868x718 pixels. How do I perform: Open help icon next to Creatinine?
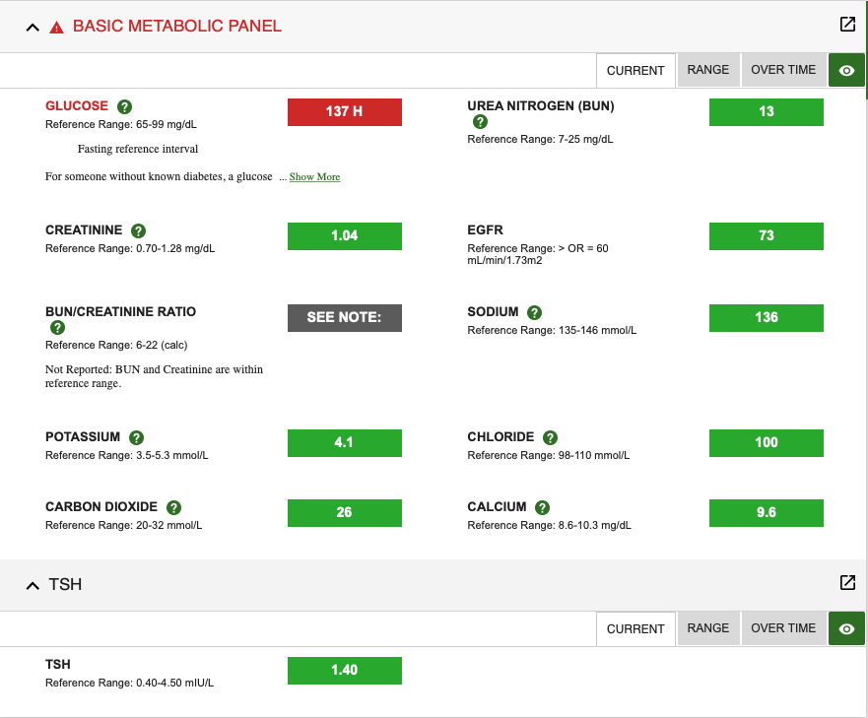[138, 230]
